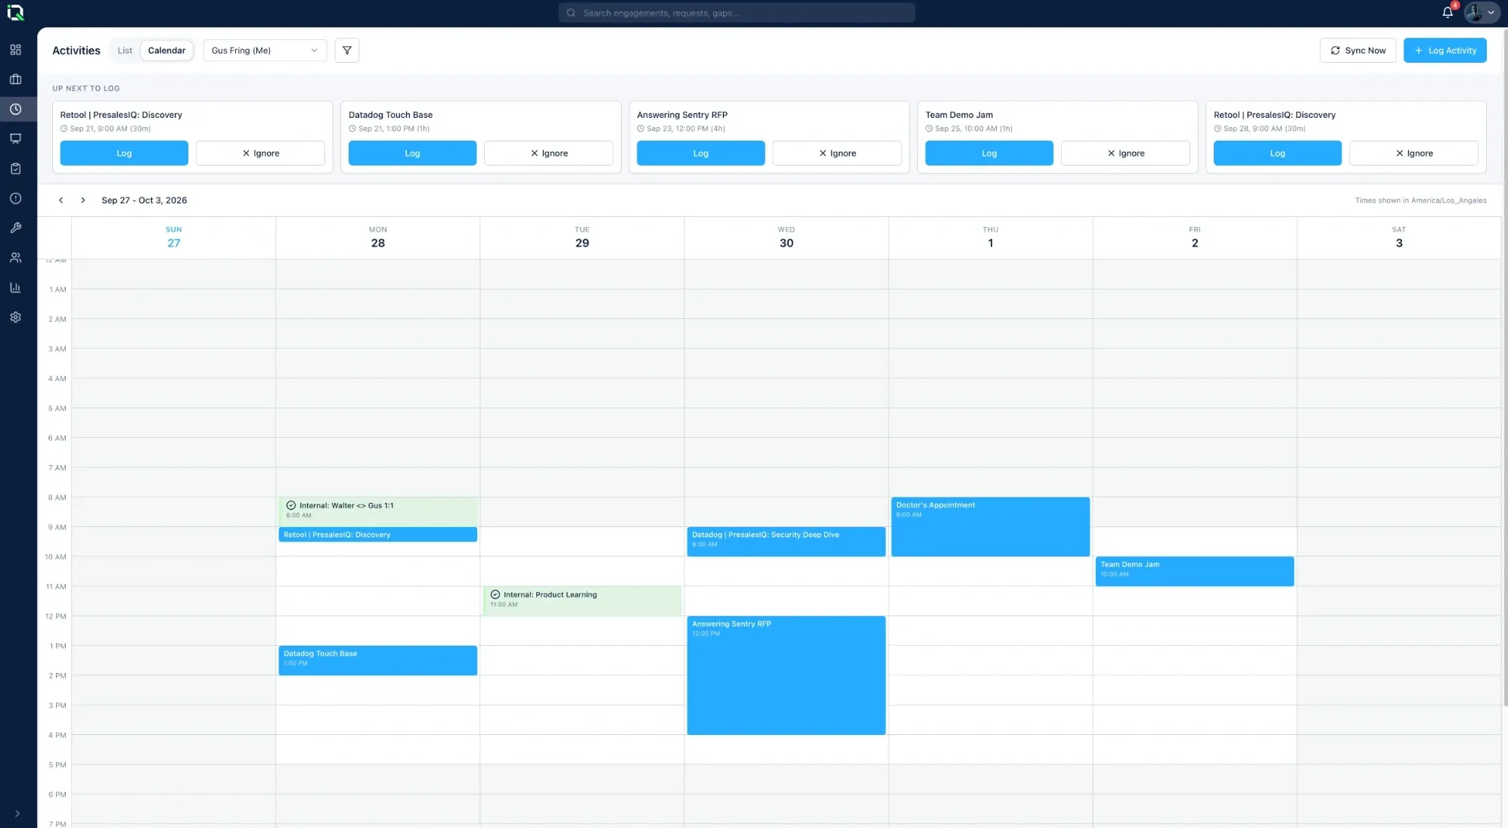
Task: Open the clipboard checklist icon in sidebar
Action: tap(15, 169)
